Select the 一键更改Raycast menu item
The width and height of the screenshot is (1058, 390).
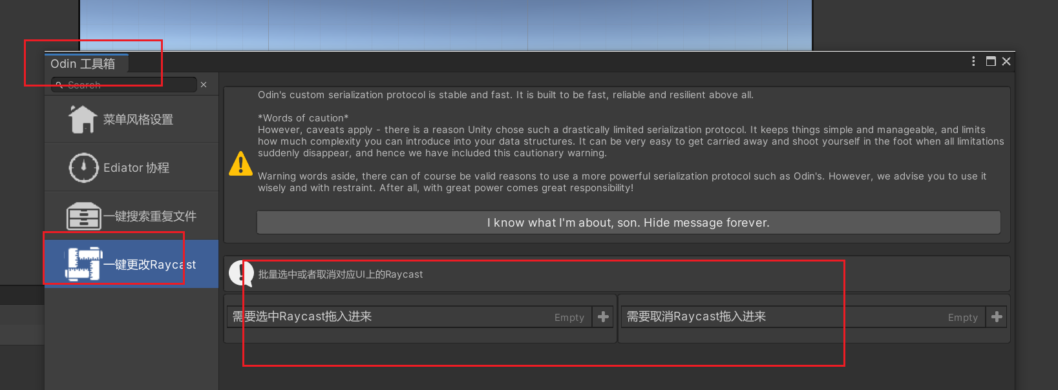pos(132,264)
